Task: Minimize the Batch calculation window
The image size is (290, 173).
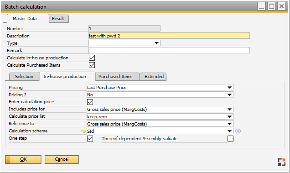Action: pos(261,6)
